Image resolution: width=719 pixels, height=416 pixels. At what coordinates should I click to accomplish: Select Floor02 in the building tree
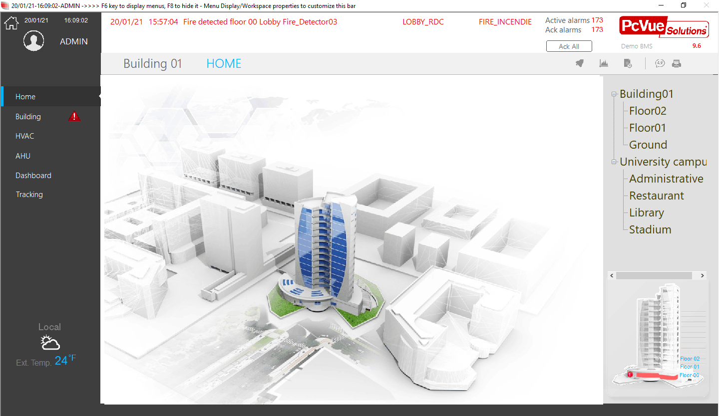click(x=648, y=111)
